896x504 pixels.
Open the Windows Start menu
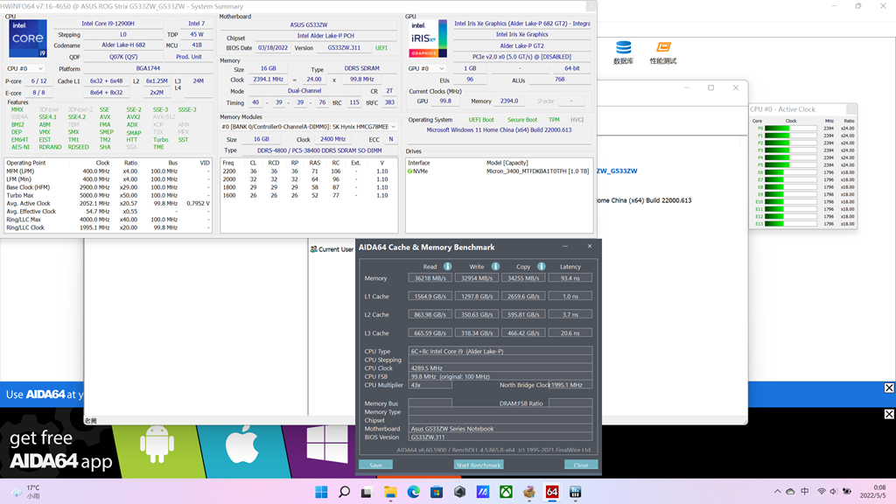pyautogui.click(x=321, y=492)
